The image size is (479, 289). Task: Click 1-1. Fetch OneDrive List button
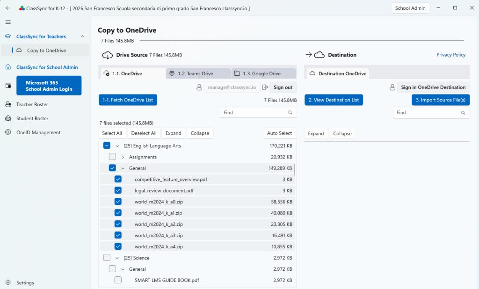(128, 100)
